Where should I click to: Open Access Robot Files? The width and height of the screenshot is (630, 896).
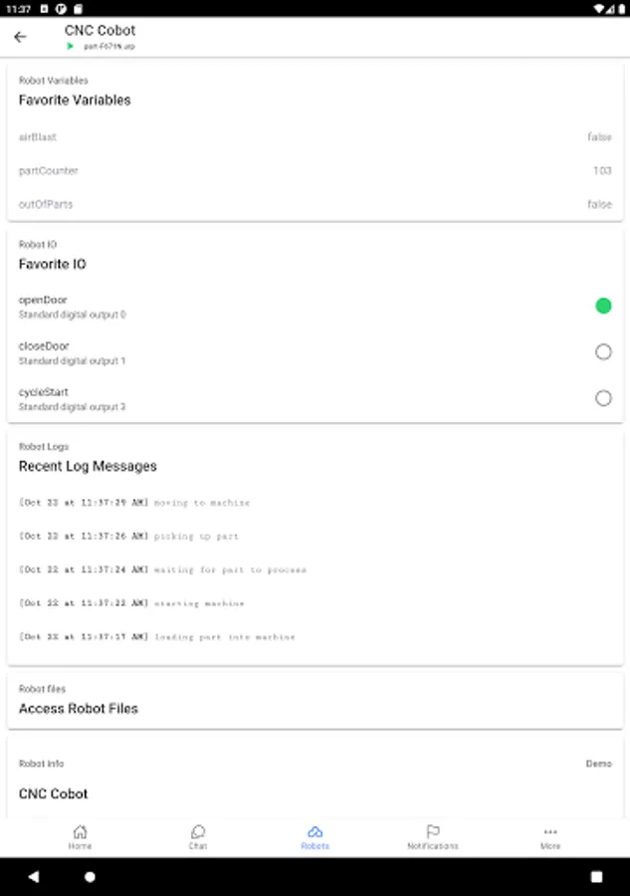point(315,701)
